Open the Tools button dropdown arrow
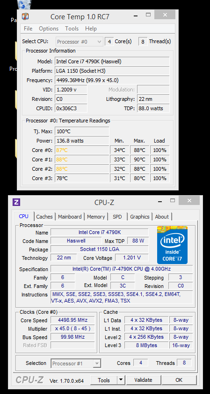 click(121, 380)
